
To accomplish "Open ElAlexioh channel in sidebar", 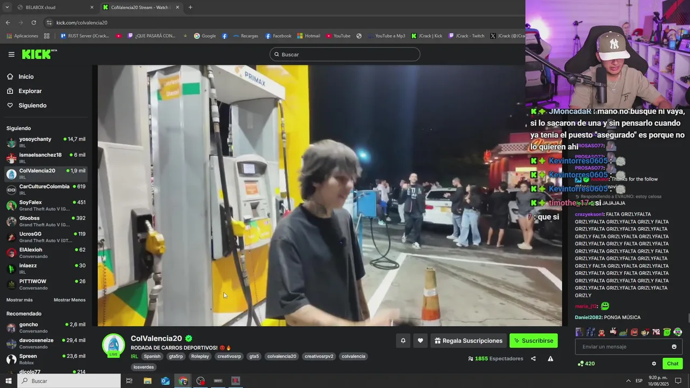I will click(46, 253).
